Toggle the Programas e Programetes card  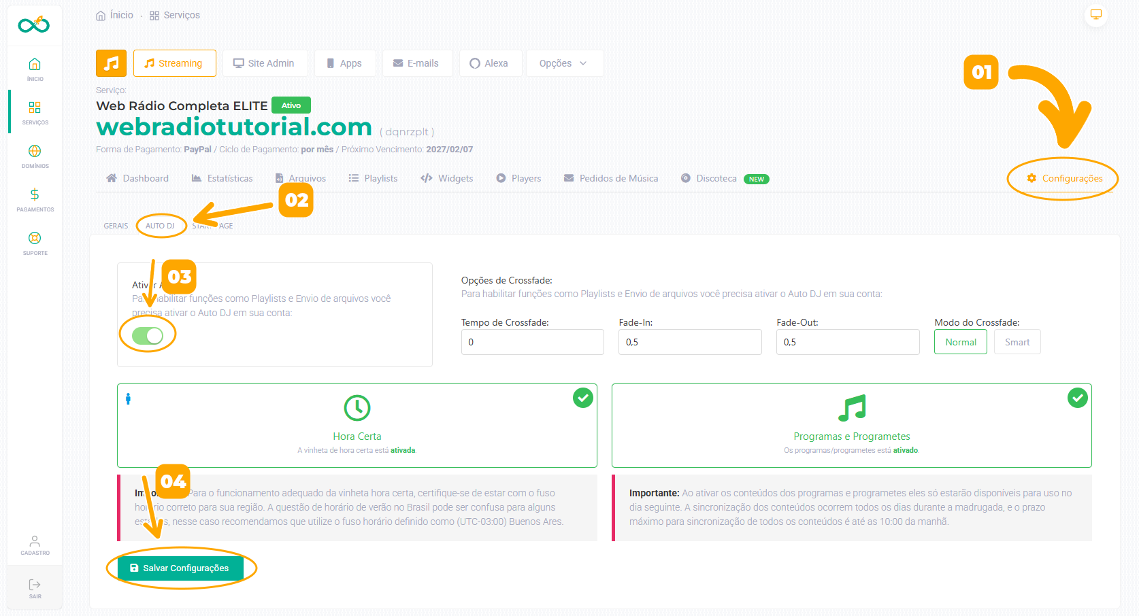coord(851,425)
